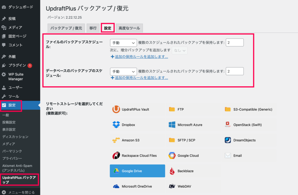Click the Dropbox logo icon
Image resolution: width=298 pixels, height=195 pixels.
click(116, 125)
